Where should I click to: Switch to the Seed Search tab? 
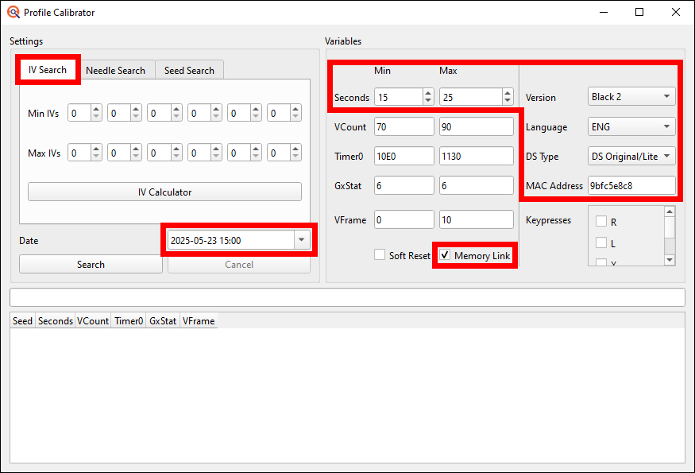tap(189, 70)
